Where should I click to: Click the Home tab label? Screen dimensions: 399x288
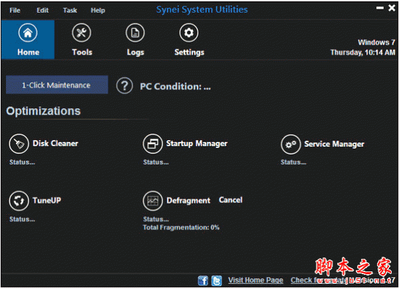[x=29, y=52]
